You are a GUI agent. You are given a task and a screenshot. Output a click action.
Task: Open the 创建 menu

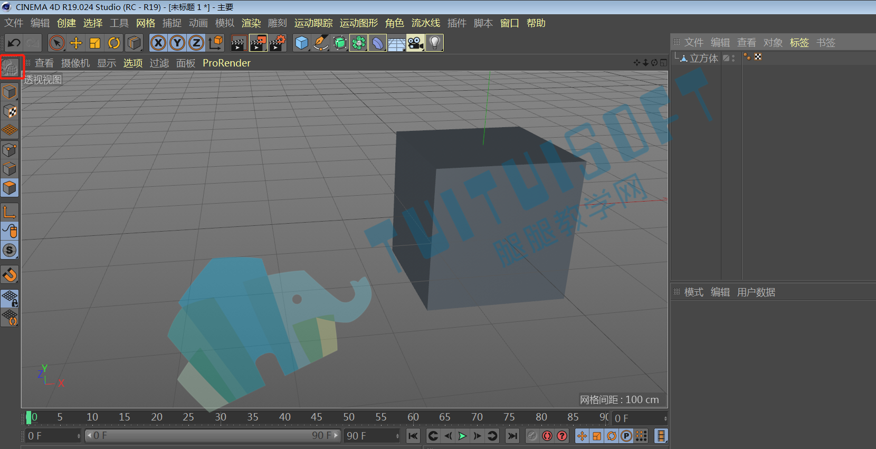click(66, 23)
